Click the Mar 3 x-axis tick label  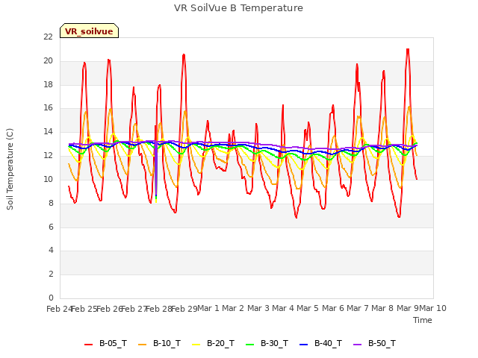(x=258, y=308)
